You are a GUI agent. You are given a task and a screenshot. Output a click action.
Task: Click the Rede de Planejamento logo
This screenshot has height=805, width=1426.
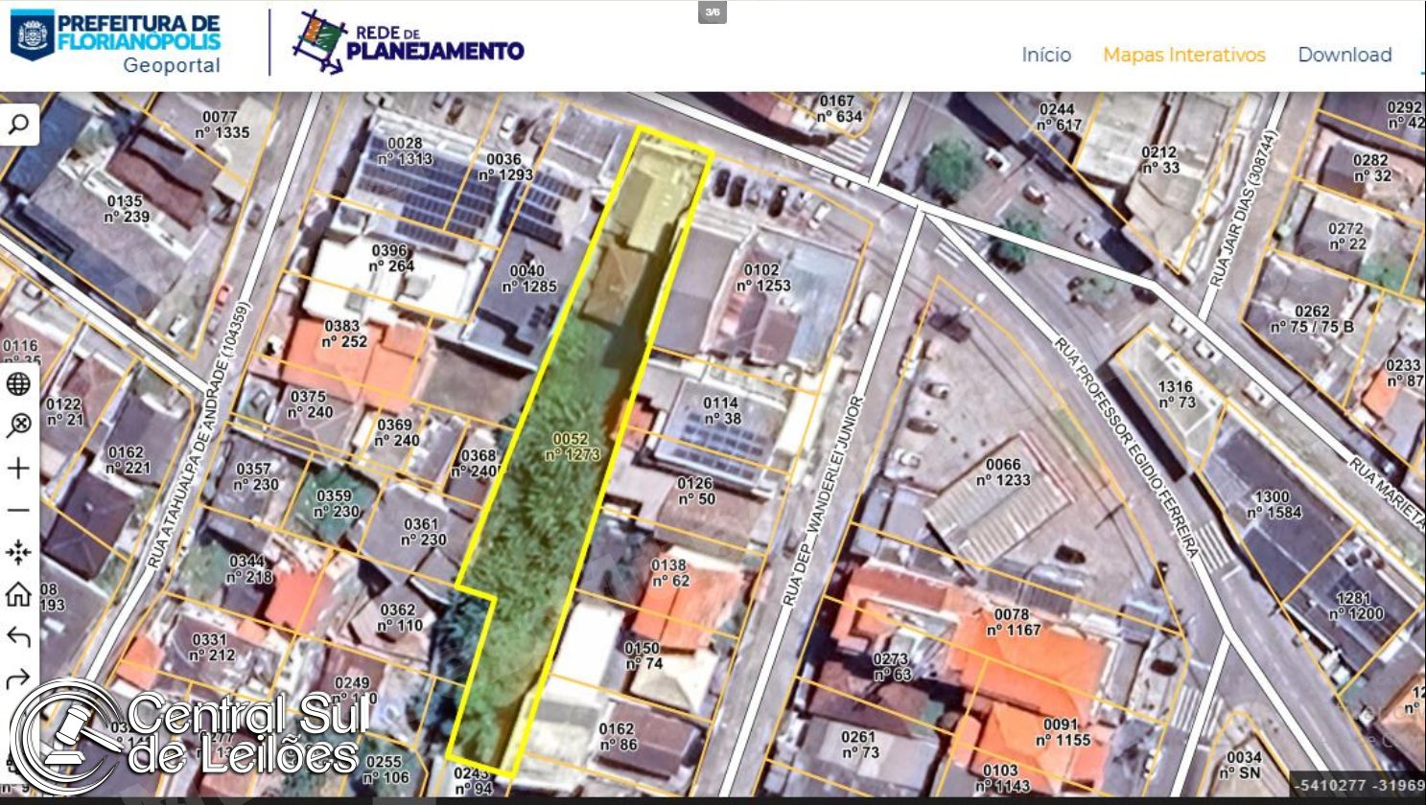pos(409,42)
